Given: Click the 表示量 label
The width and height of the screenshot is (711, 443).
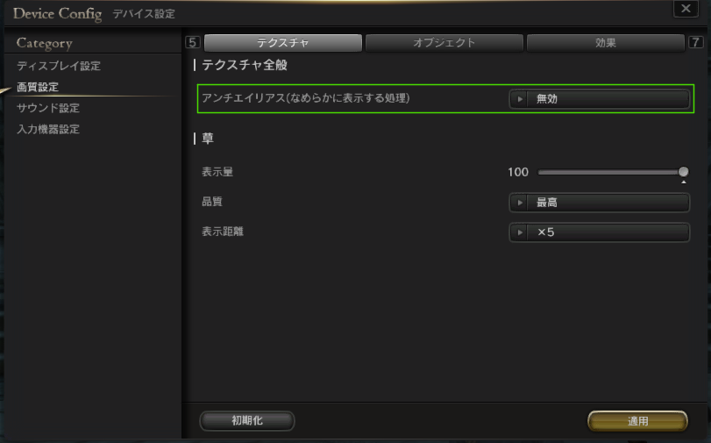Looking at the screenshot, I should pyautogui.click(x=217, y=172).
